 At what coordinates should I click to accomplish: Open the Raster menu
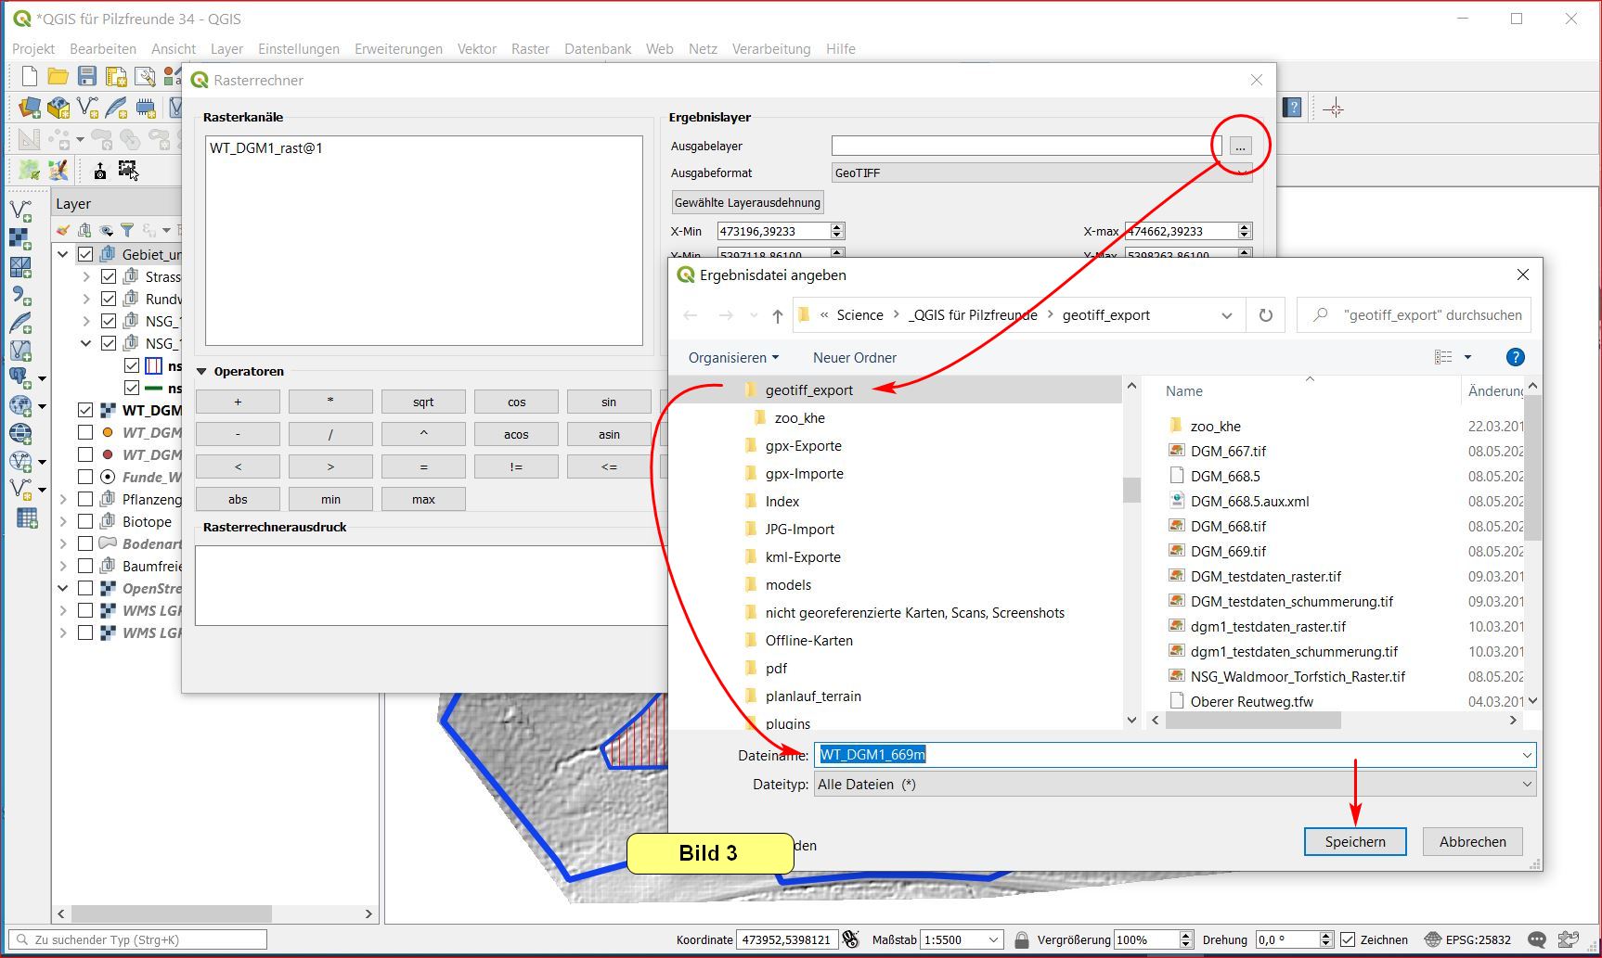[530, 49]
